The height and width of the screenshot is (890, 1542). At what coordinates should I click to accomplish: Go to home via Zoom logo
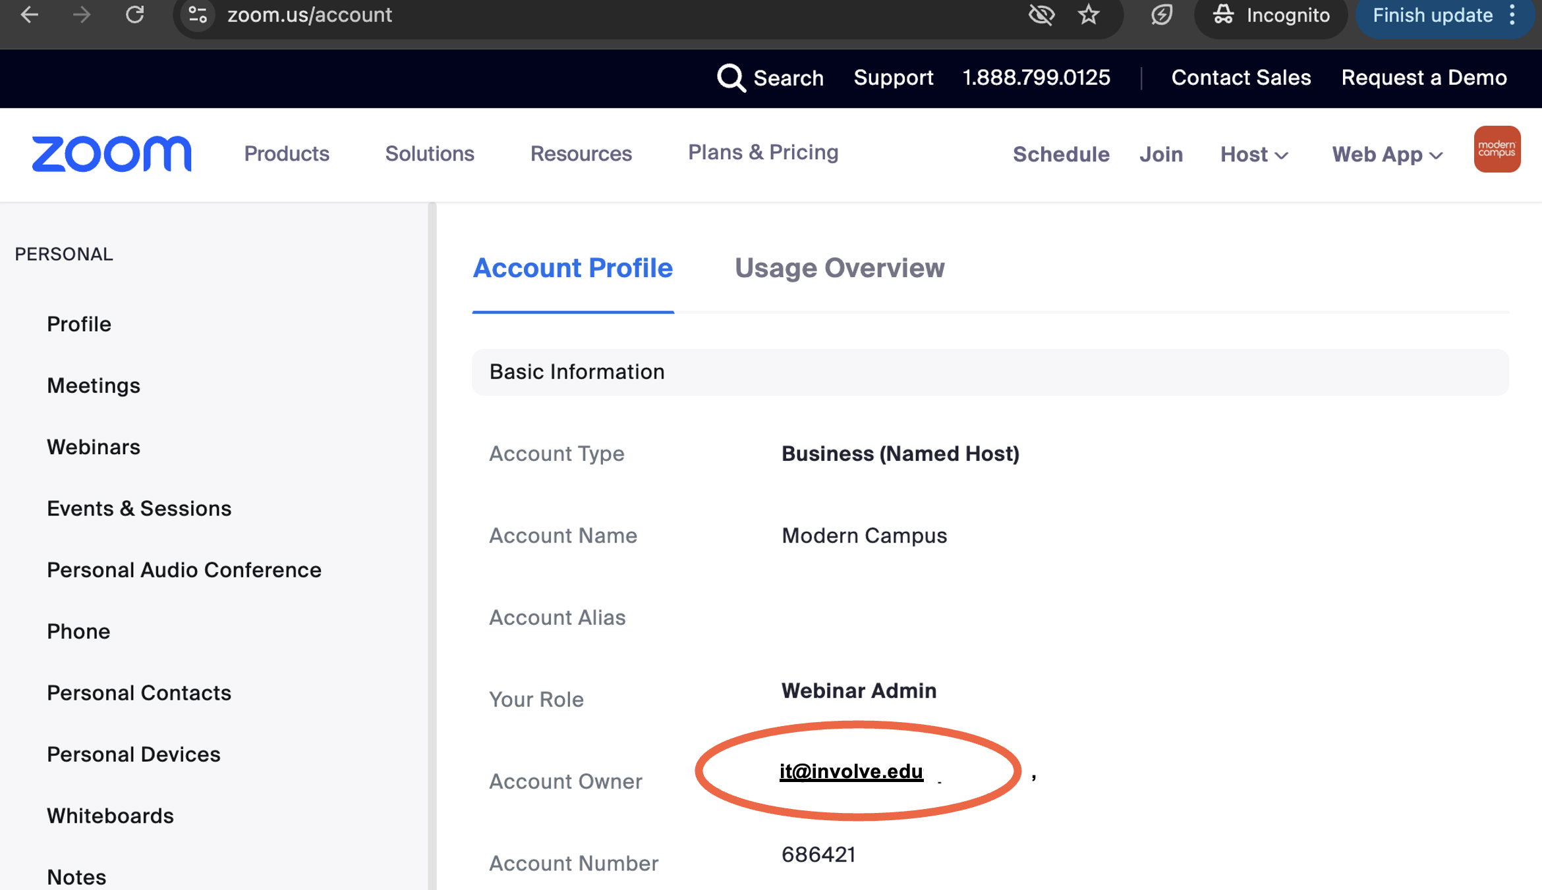click(x=111, y=154)
